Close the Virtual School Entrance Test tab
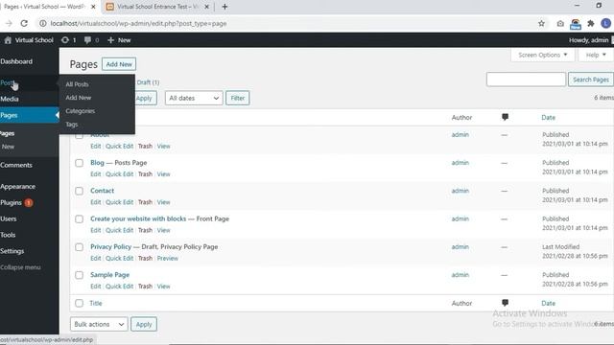The height and width of the screenshot is (345, 614). coord(207,7)
